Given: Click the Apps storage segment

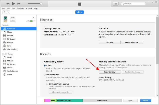Looking at the screenshot, I should [53, 101].
